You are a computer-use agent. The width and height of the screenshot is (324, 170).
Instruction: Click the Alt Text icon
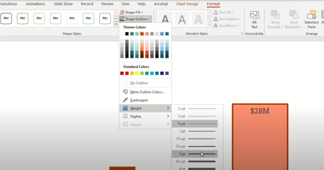coord(254,16)
